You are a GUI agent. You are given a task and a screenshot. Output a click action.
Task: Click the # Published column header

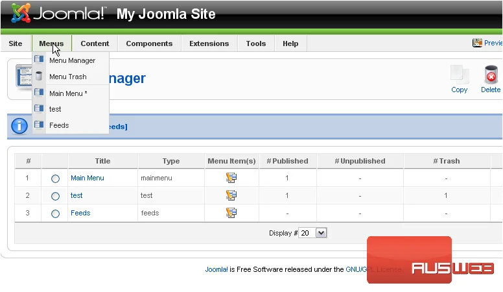(x=287, y=161)
